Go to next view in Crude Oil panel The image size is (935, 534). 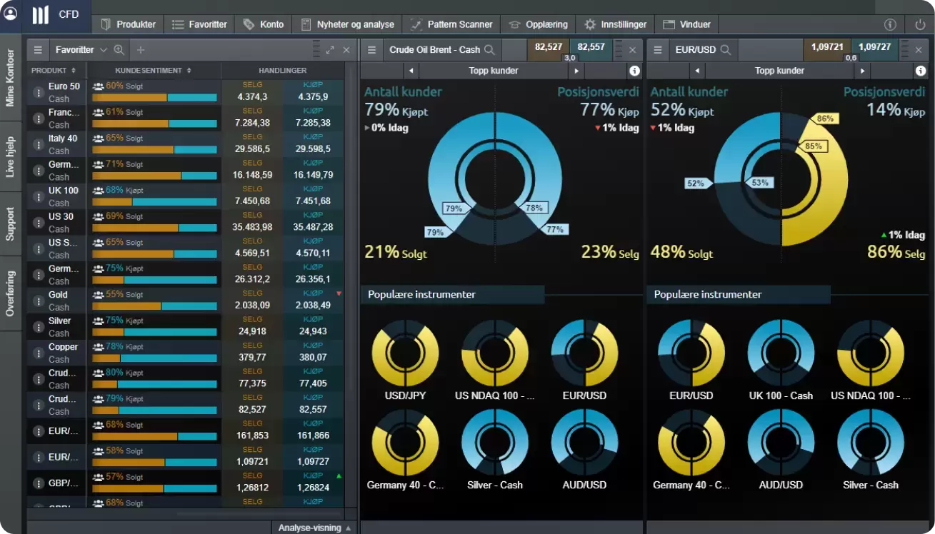tap(576, 71)
